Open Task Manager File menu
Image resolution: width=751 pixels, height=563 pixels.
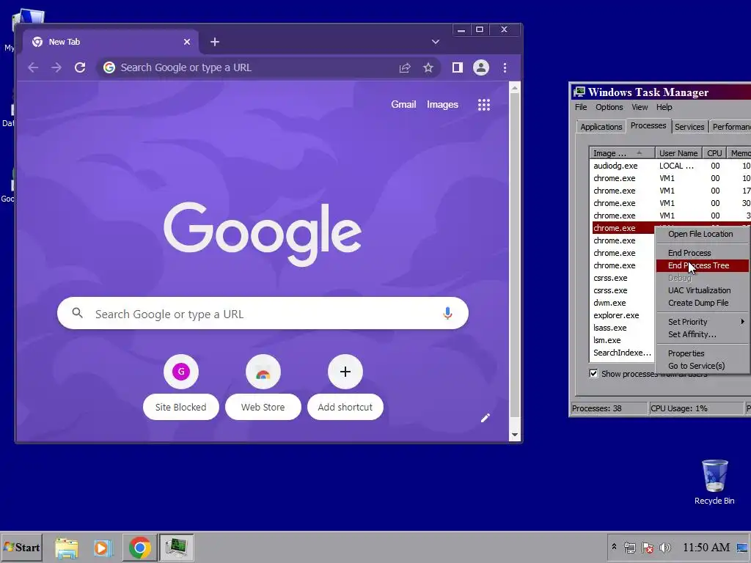coord(581,107)
